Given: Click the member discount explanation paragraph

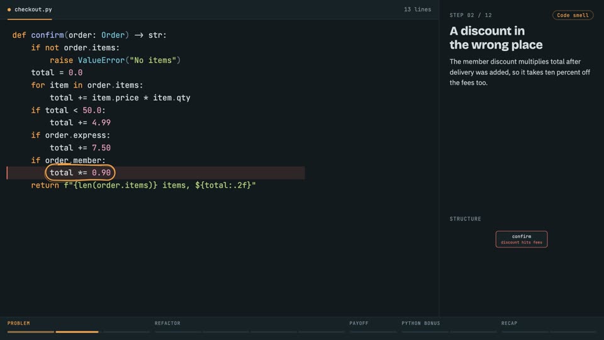Looking at the screenshot, I should tap(520, 72).
